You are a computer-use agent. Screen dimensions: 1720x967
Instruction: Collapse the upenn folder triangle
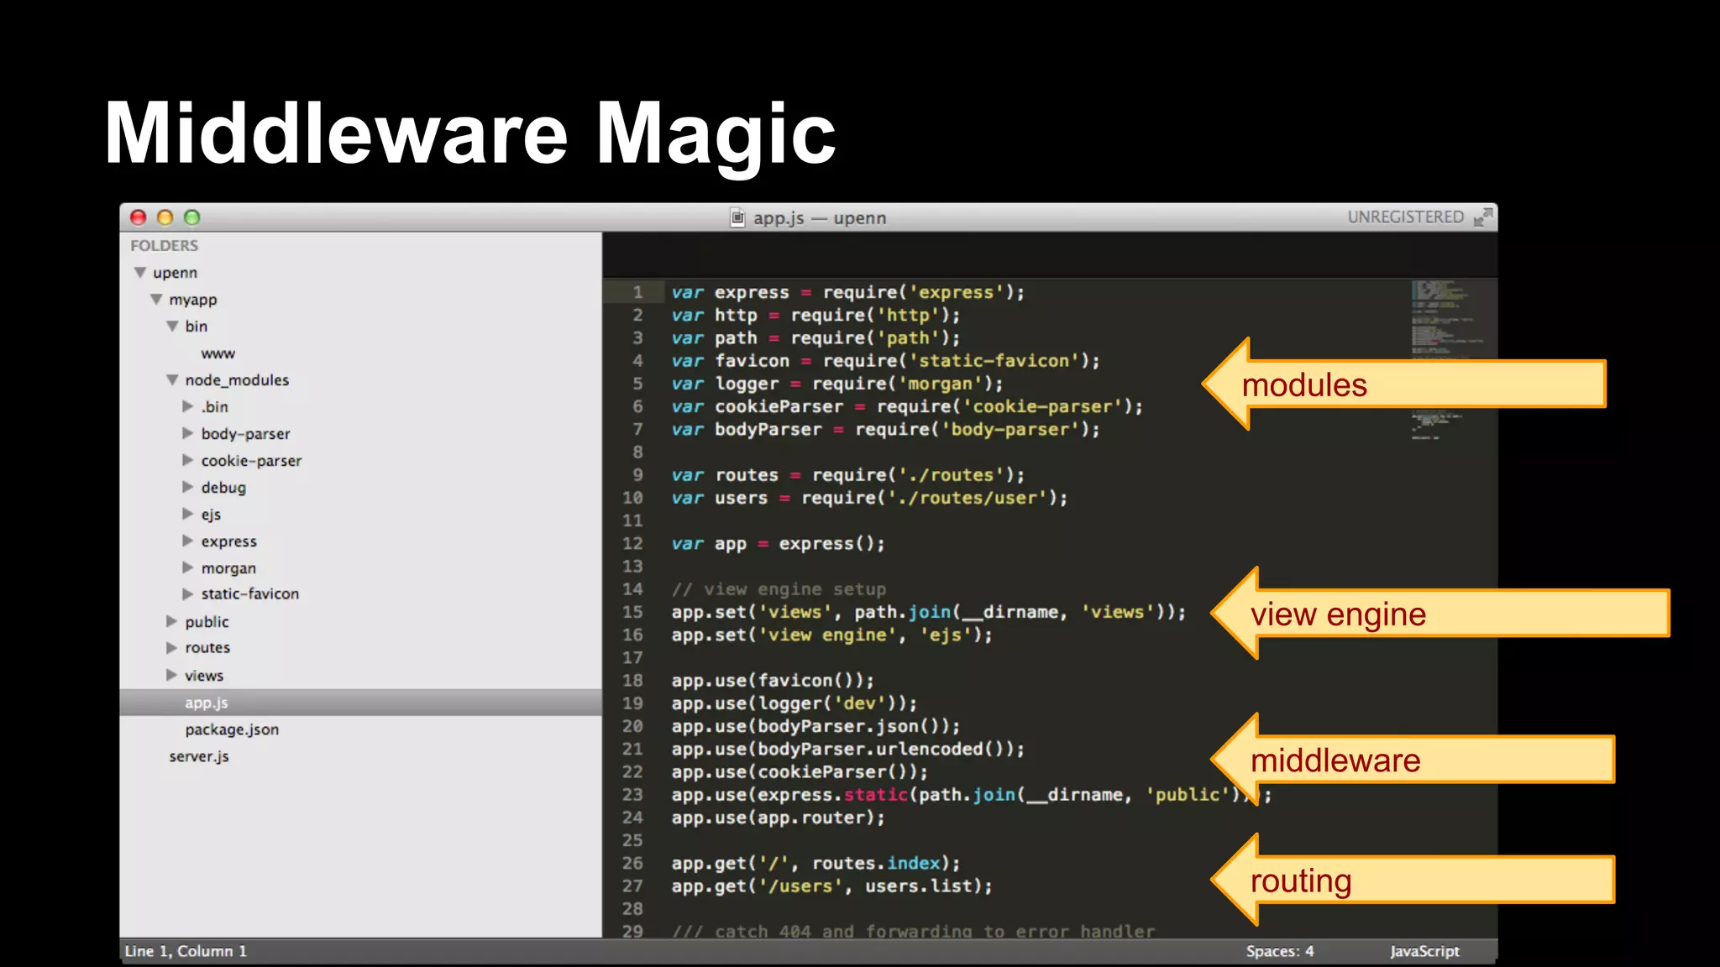pyautogui.click(x=140, y=273)
